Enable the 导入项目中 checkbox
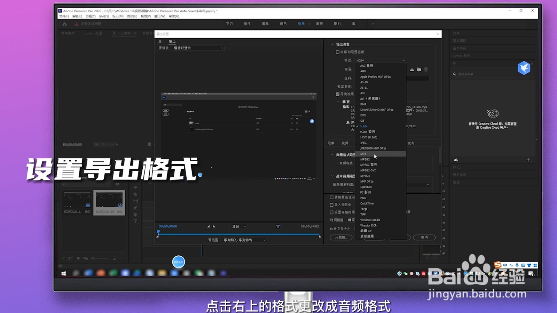 (x=331, y=204)
